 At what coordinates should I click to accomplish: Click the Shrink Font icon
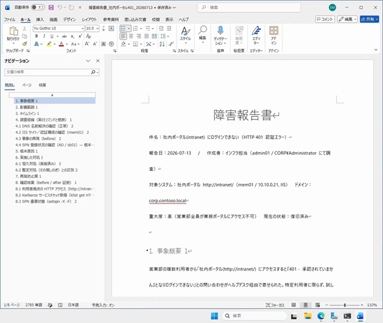pyautogui.click(x=95, y=44)
